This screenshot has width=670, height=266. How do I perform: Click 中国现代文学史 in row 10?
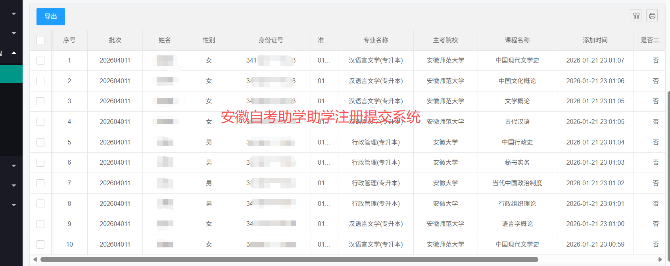click(x=517, y=245)
